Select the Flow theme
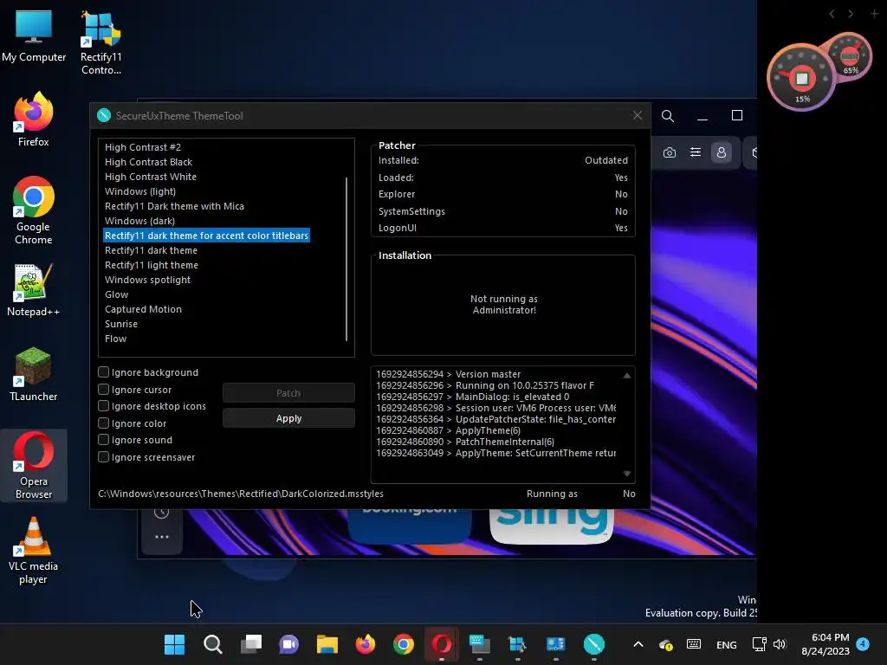 pyautogui.click(x=115, y=339)
